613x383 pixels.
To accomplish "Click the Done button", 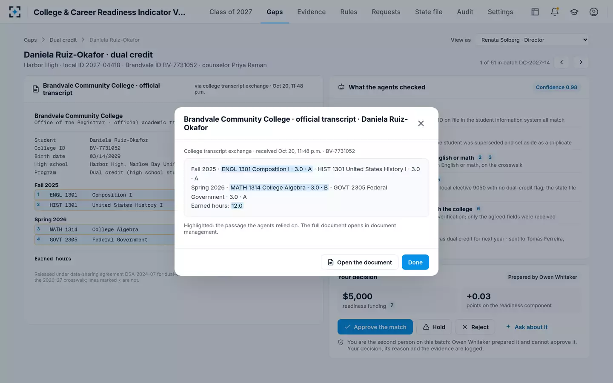I will (x=415, y=262).
